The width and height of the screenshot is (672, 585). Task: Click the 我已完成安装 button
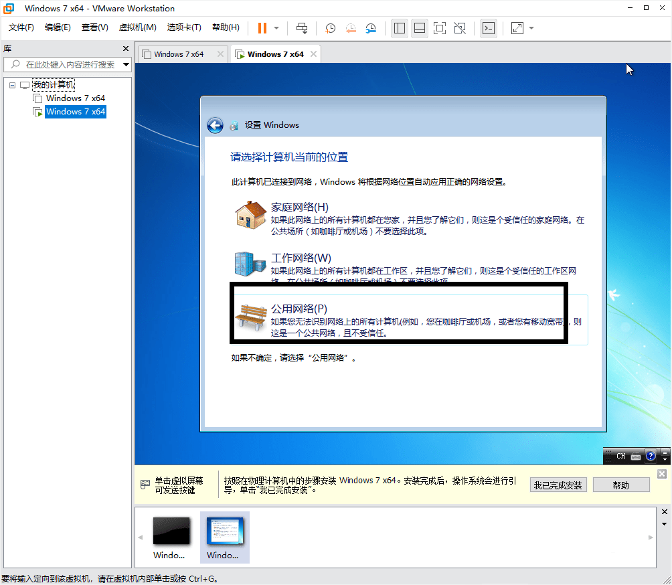[x=558, y=485]
